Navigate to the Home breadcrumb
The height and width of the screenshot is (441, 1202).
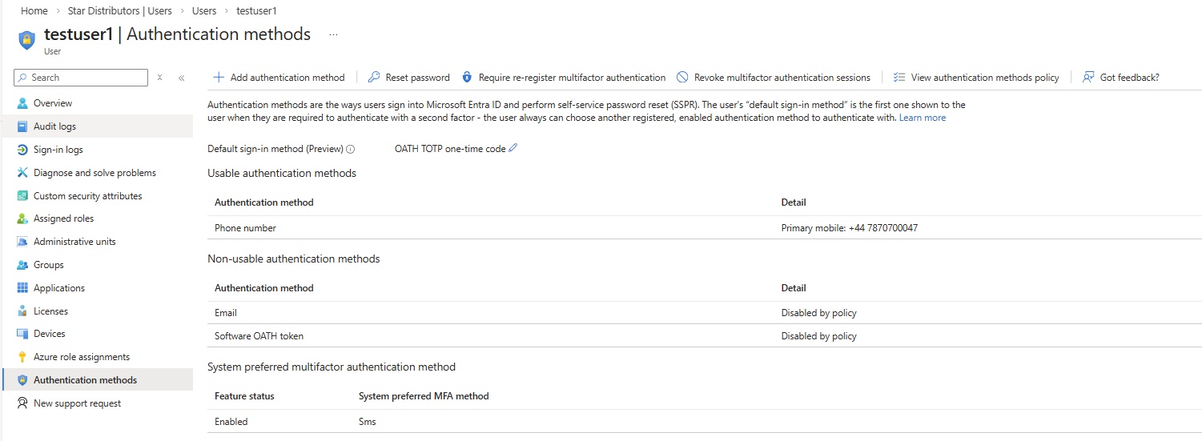(x=34, y=11)
